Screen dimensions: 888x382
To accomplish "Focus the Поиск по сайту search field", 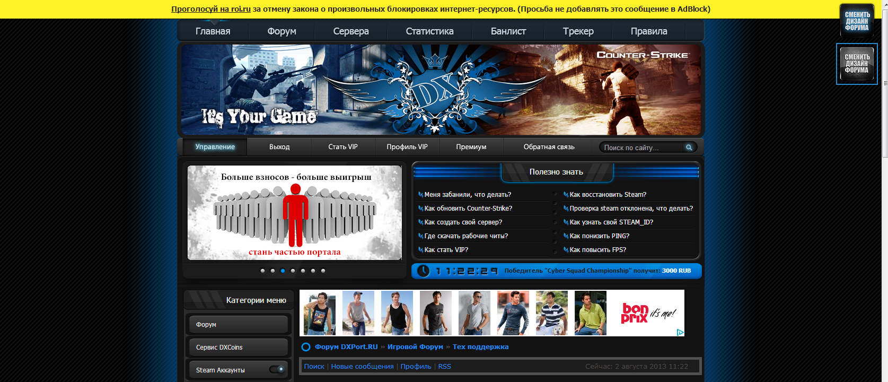I will (x=641, y=147).
